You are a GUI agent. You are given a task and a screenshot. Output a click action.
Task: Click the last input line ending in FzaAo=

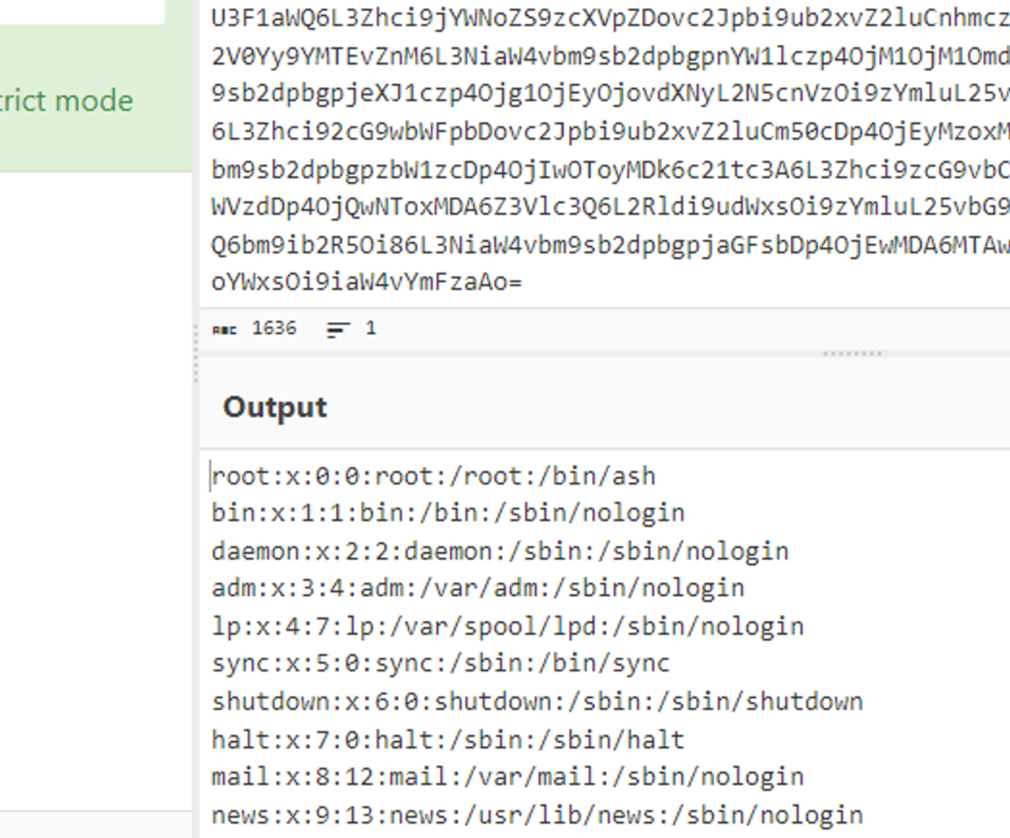[366, 282]
